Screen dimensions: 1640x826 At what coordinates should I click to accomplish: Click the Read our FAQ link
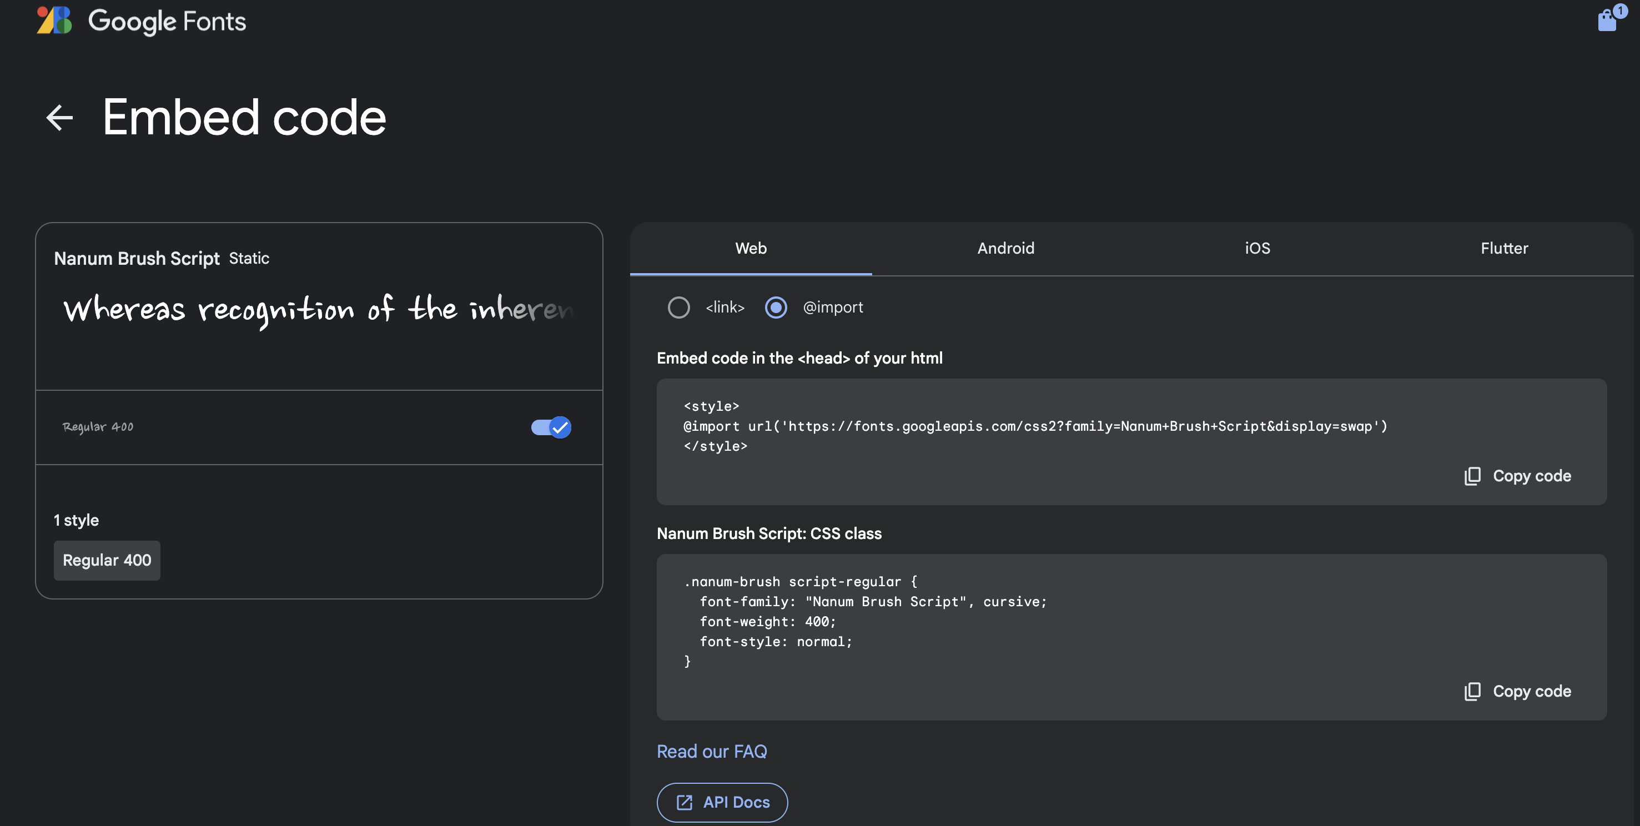click(712, 752)
